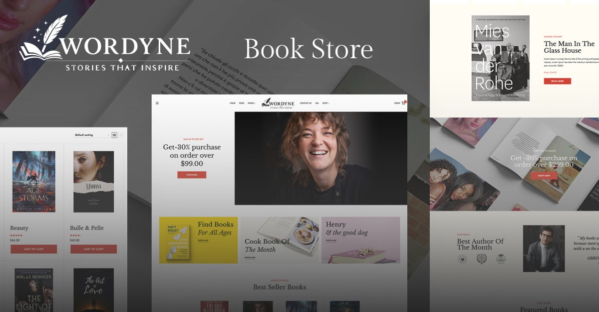Click the Best Author Of The Month heading

(x=480, y=244)
